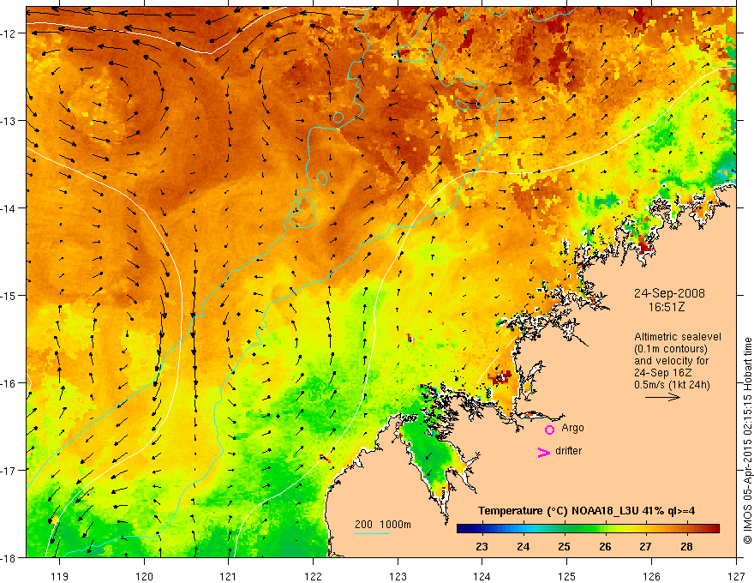This screenshot has height=583, width=754.
Task: Click longitude axis label 127
Action: point(736,576)
